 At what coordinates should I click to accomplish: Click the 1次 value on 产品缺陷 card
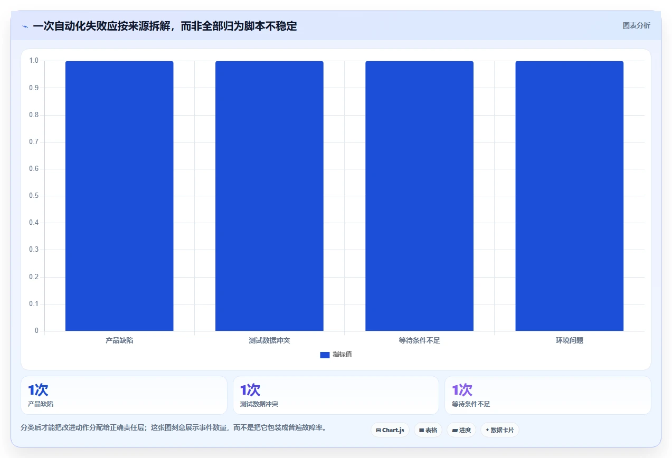tap(38, 390)
